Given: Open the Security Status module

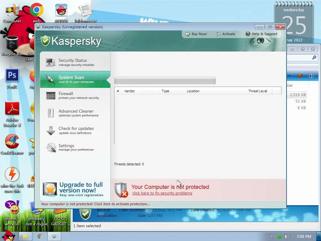Looking at the screenshot, I should [x=75, y=62].
